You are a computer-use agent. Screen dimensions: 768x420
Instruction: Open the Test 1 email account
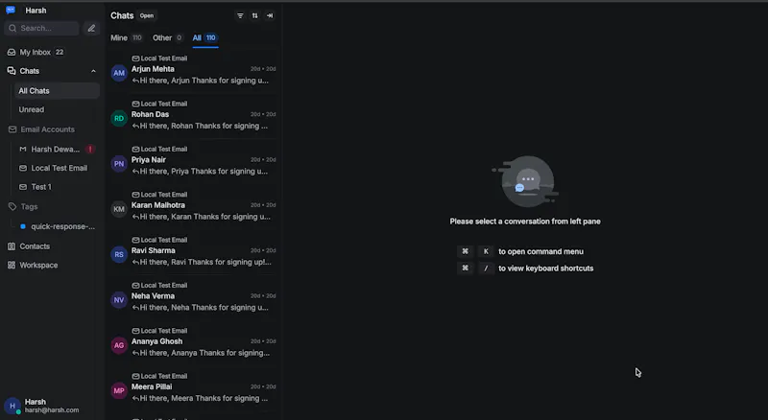pyautogui.click(x=57, y=187)
